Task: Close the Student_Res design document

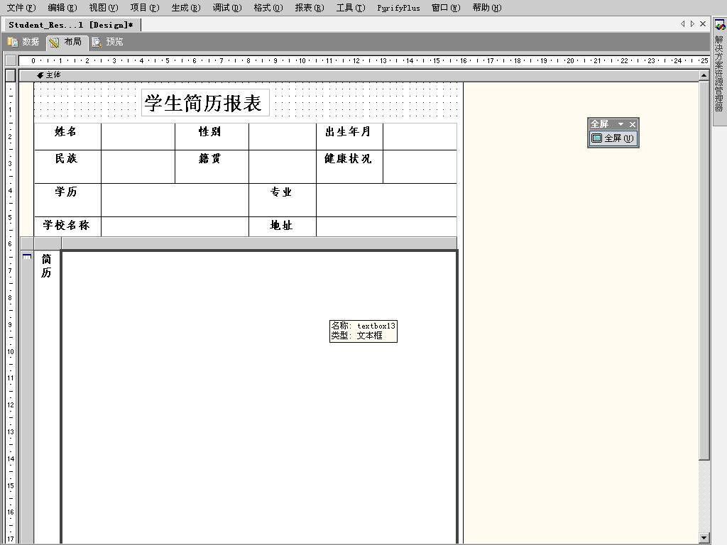Action: tap(703, 23)
